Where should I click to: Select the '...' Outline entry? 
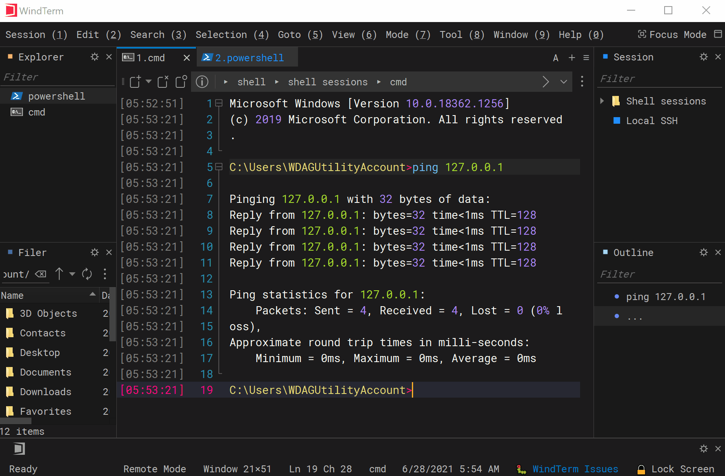click(659, 316)
